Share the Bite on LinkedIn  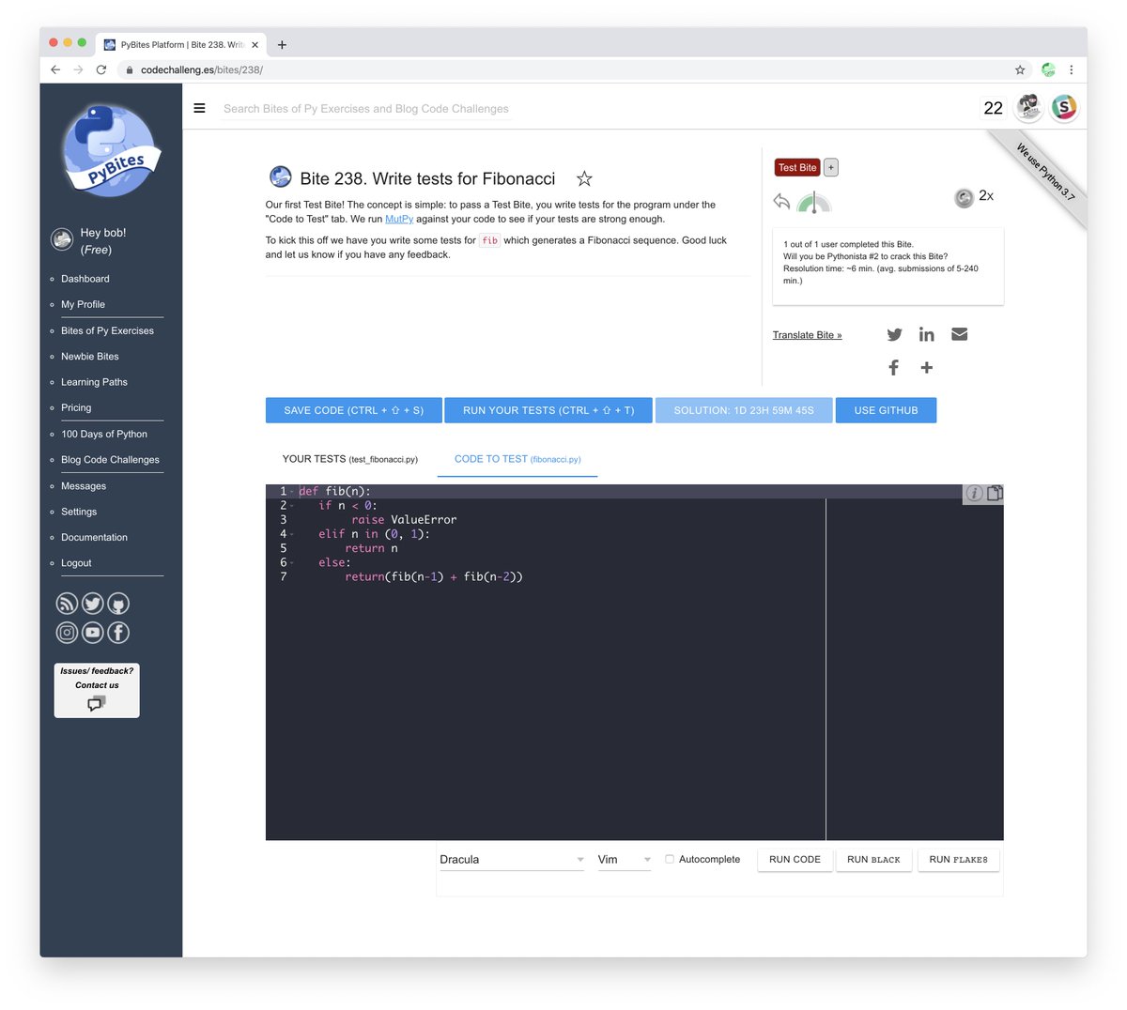(927, 334)
